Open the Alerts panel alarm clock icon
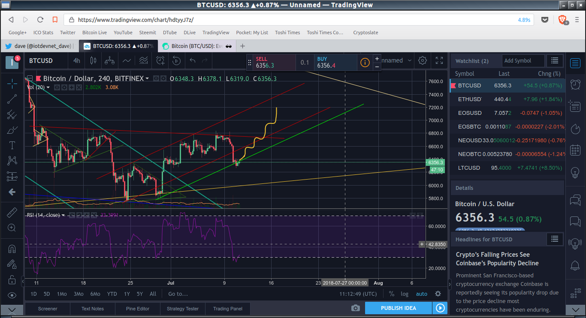Image resolution: width=586 pixels, height=318 pixels. click(575, 85)
